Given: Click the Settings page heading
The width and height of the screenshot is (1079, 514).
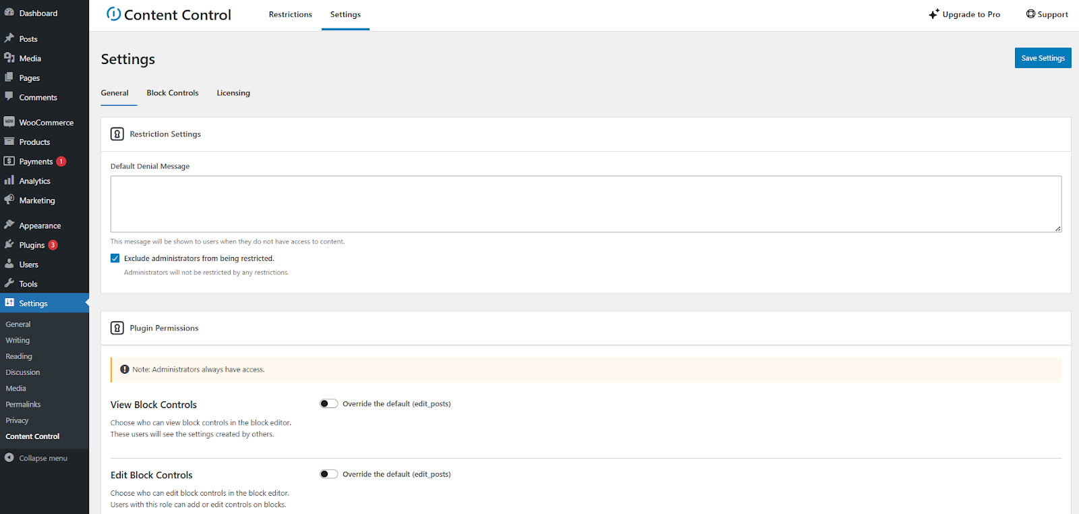Looking at the screenshot, I should click(128, 59).
